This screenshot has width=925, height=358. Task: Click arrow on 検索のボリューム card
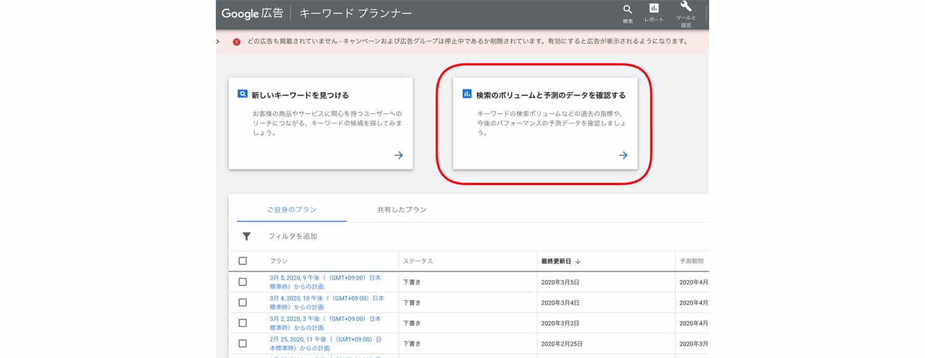(x=623, y=155)
